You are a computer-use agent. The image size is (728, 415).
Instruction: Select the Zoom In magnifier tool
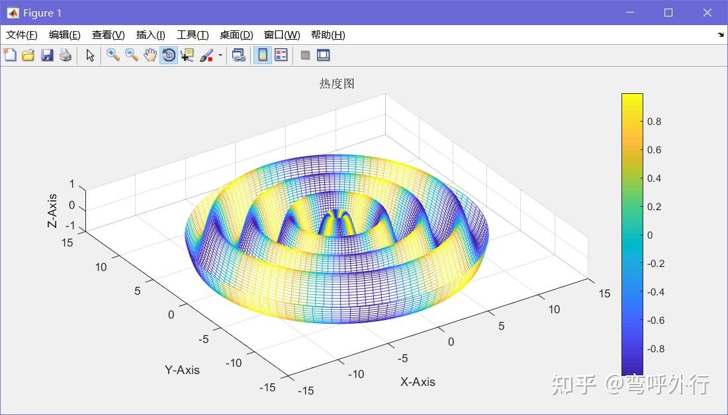(x=113, y=56)
